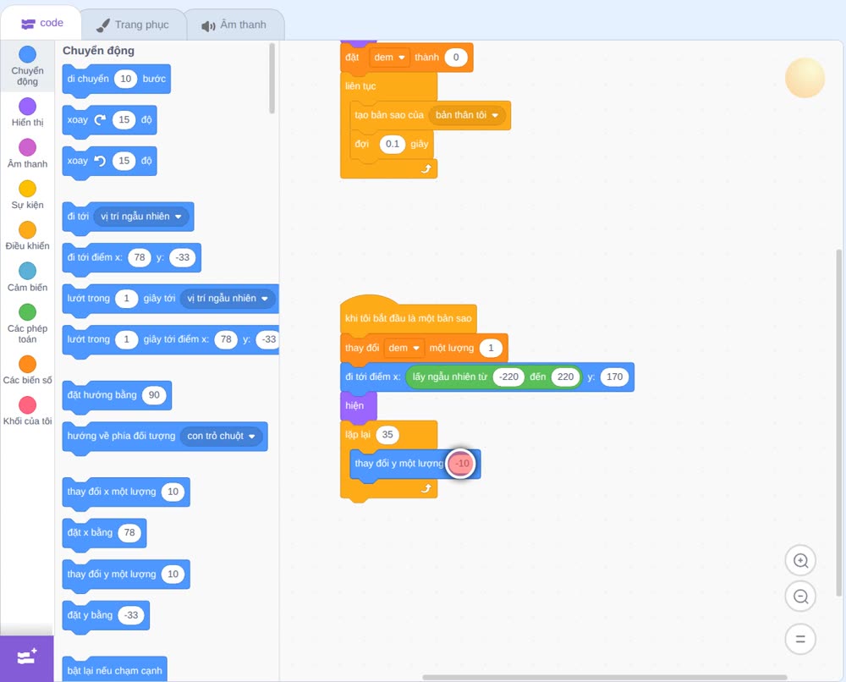Edit the 0.1 seconds wait field

pyautogui.click(x=393, y=144)
